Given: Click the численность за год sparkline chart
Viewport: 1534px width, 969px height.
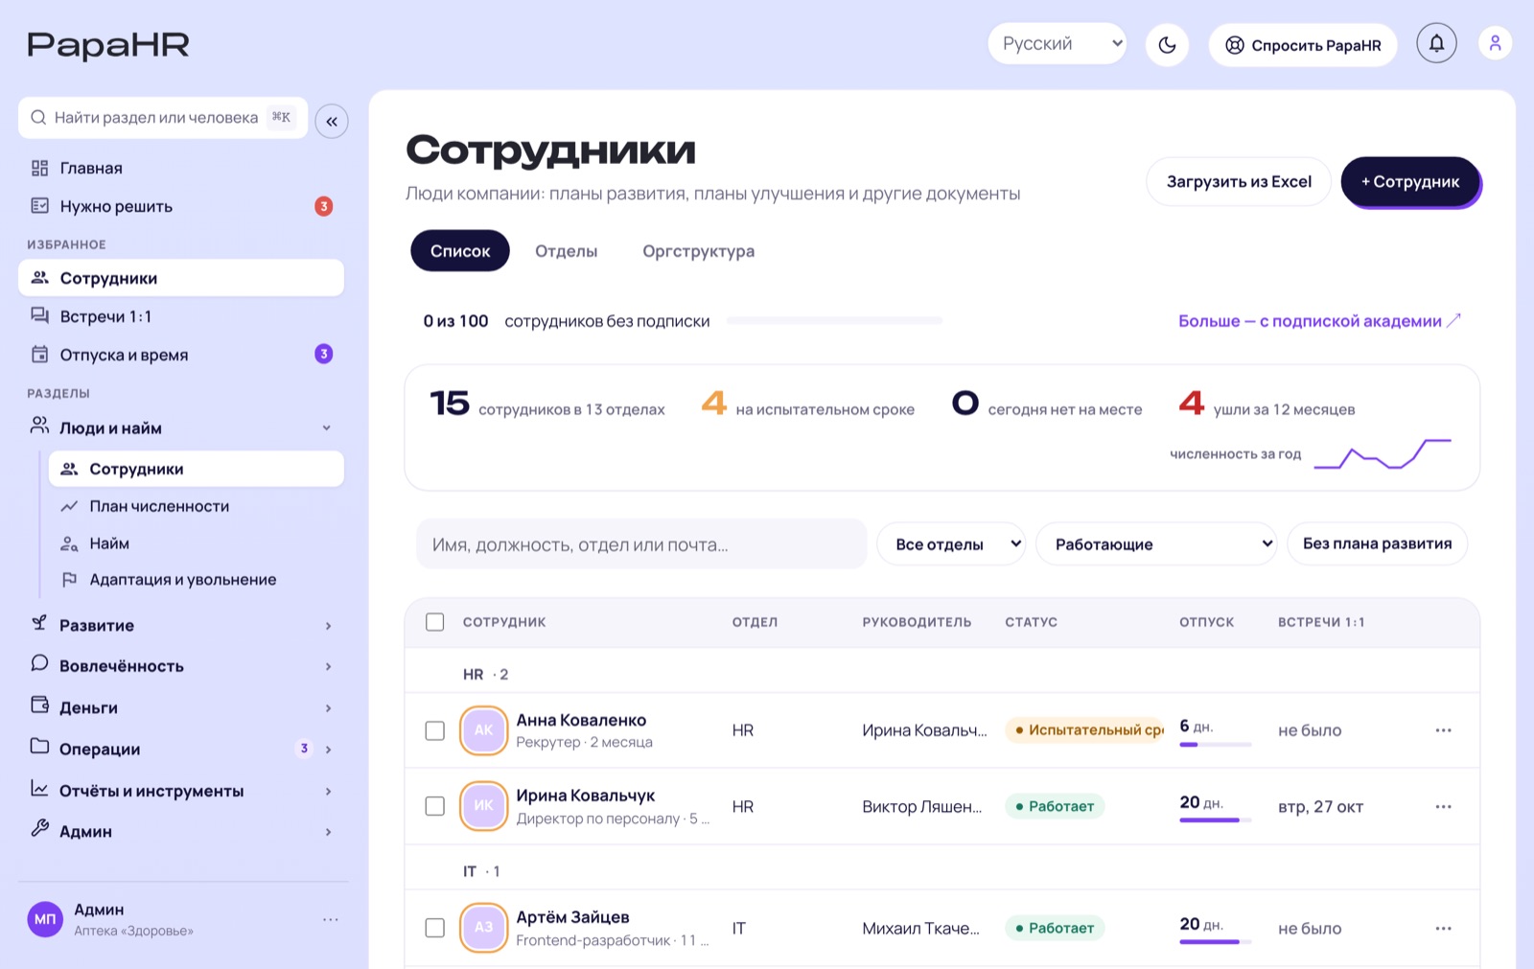Looking at the screenshot, I should tap(1383, 453).
